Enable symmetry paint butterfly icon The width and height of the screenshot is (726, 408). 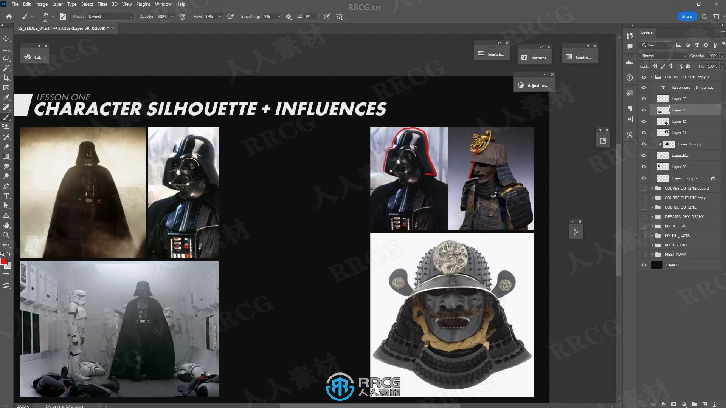point(340,17)
